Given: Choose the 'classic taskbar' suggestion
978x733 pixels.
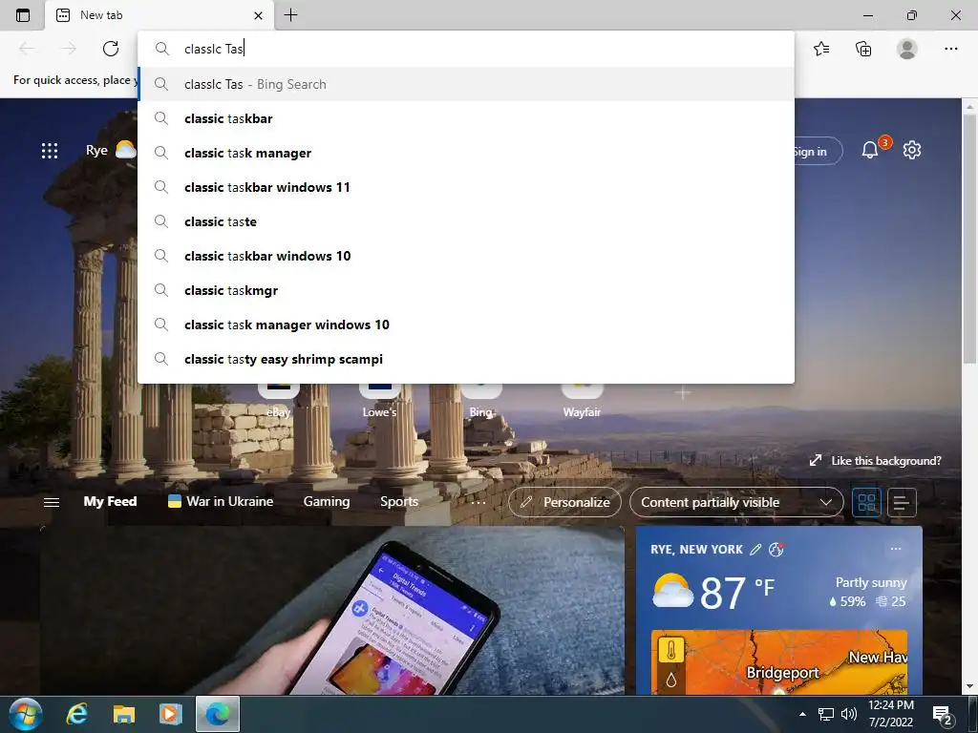Looking at the screenshot, I should [465, 118].
